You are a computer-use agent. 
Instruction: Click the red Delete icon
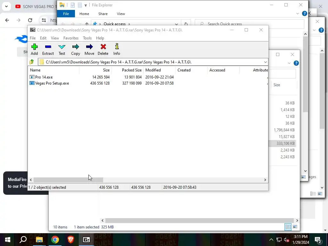[103, 49]
